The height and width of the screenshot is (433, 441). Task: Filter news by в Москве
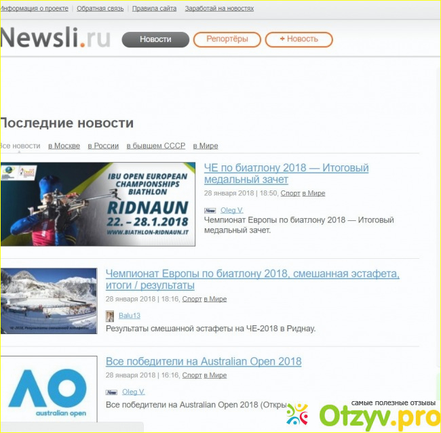click(64, 146)
